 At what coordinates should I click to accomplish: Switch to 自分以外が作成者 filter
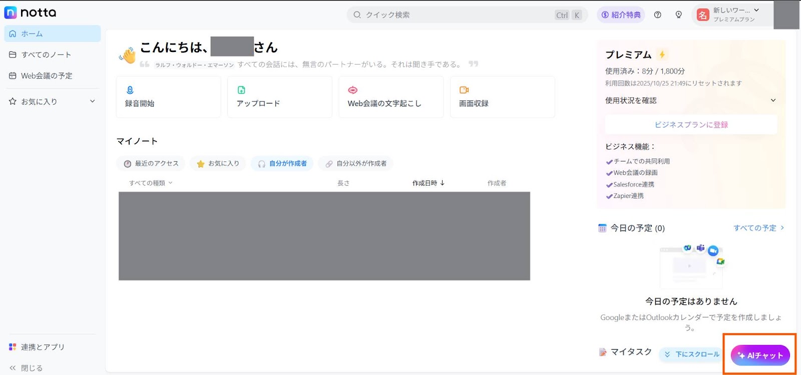pyautogui.click(x=356, y=163)
